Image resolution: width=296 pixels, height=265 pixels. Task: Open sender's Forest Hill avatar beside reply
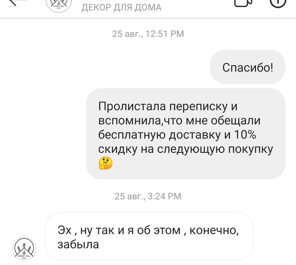[24, 249]
